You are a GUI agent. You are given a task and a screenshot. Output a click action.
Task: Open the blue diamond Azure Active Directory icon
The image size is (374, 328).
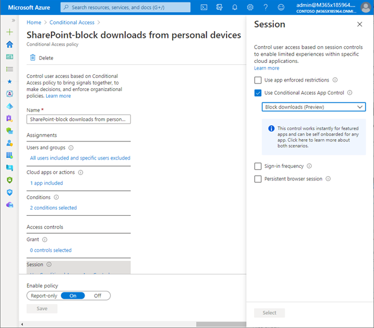[x=10, y=106]
